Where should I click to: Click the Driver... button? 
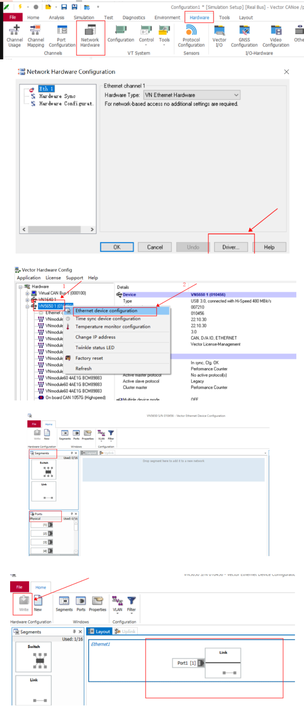231,247
